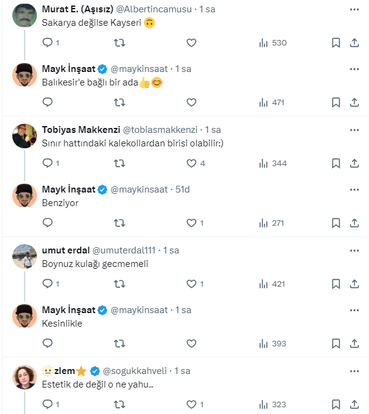Share Mayk İnşaat's Balıkesir reply
This screenshot has height=414, width=369.
pos(354,103)
